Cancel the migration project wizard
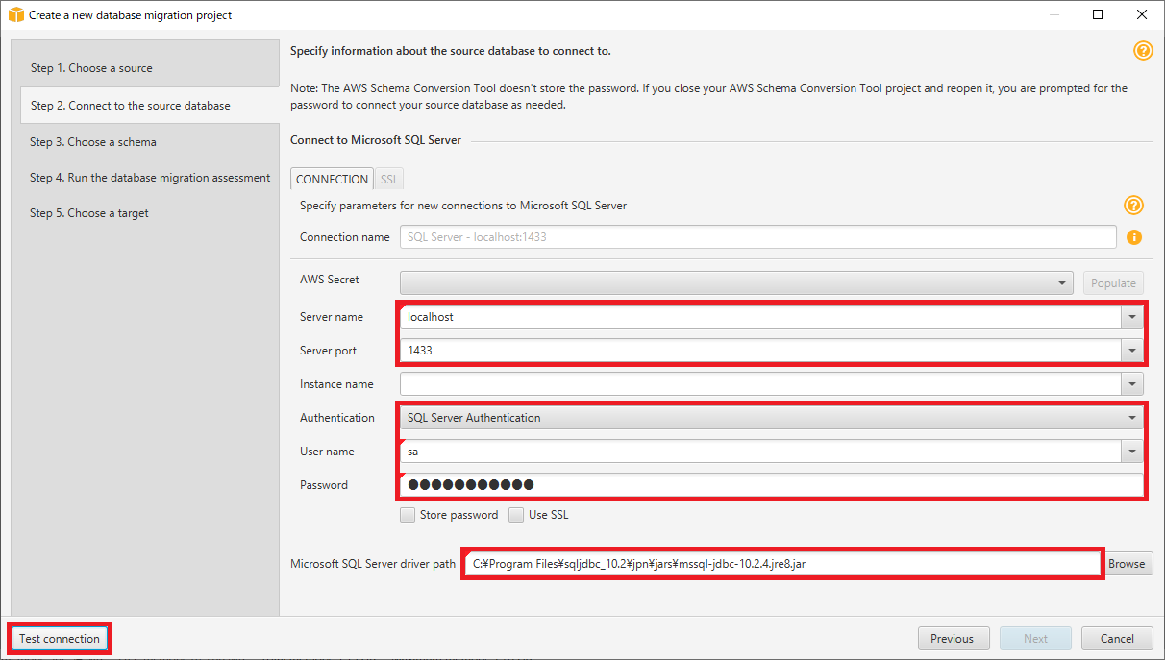Viewport: 1165px width, 660px height. (1117, 639)
